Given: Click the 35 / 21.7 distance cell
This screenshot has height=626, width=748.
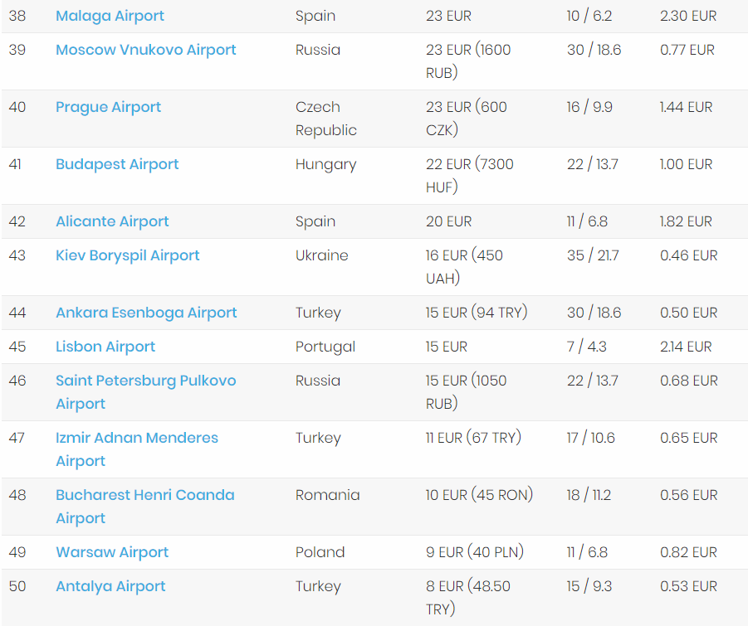Looking at the screenshot, I should click(x=593, y=255).
